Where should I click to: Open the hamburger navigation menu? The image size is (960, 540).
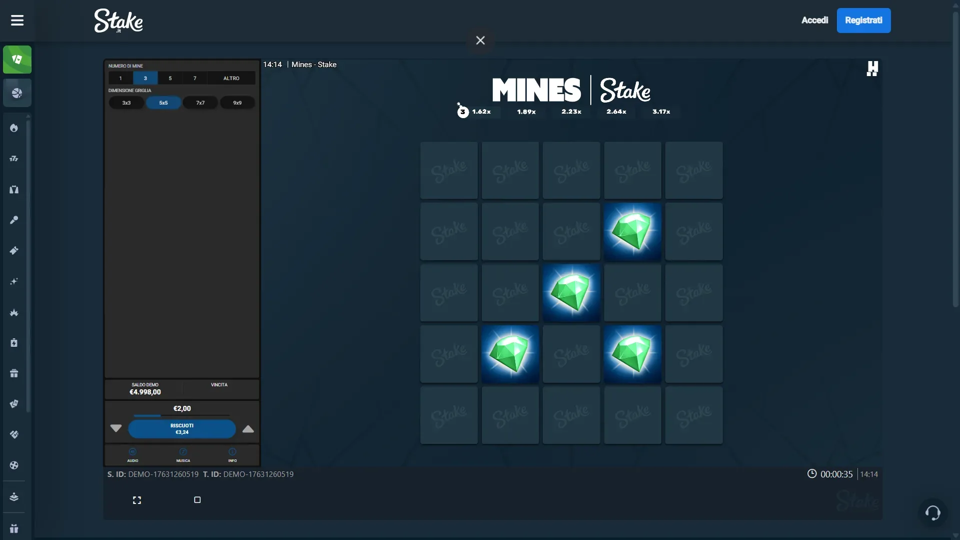(17, 20)
